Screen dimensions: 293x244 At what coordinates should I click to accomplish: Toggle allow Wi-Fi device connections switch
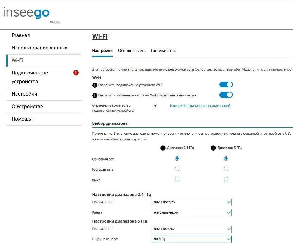226,85
